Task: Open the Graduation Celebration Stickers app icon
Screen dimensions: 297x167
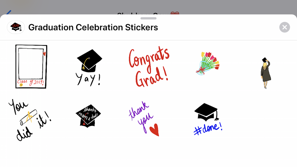Action: click(16, 27)
